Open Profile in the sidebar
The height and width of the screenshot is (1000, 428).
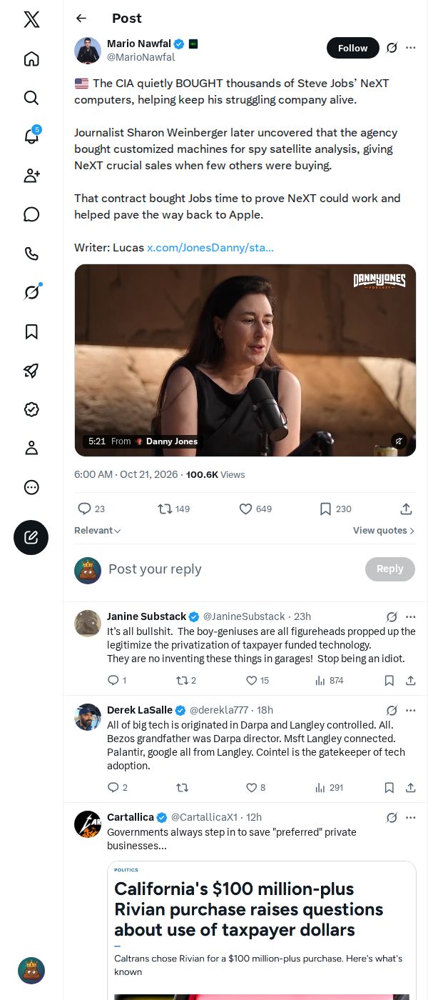coord(31,448)
